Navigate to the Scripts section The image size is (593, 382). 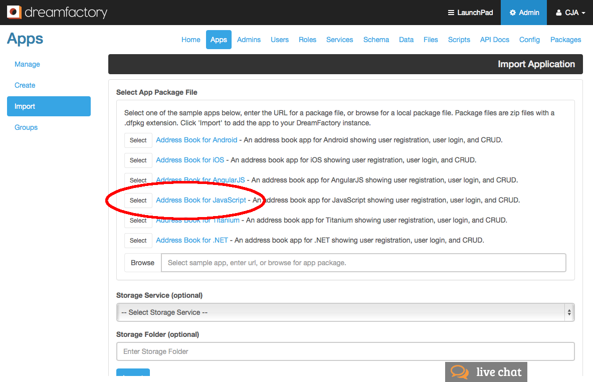tap(459, 39)
